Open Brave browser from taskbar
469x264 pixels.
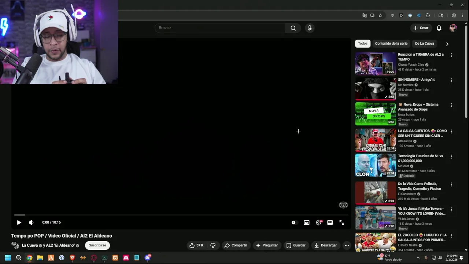[x=72, y=258]
